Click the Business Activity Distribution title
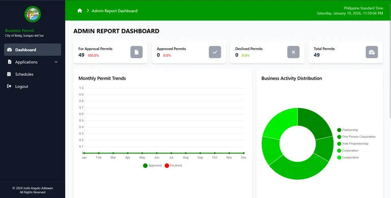The height and width of the screenshot is (198, 391). pyautogui.click(x=292, y=78)
